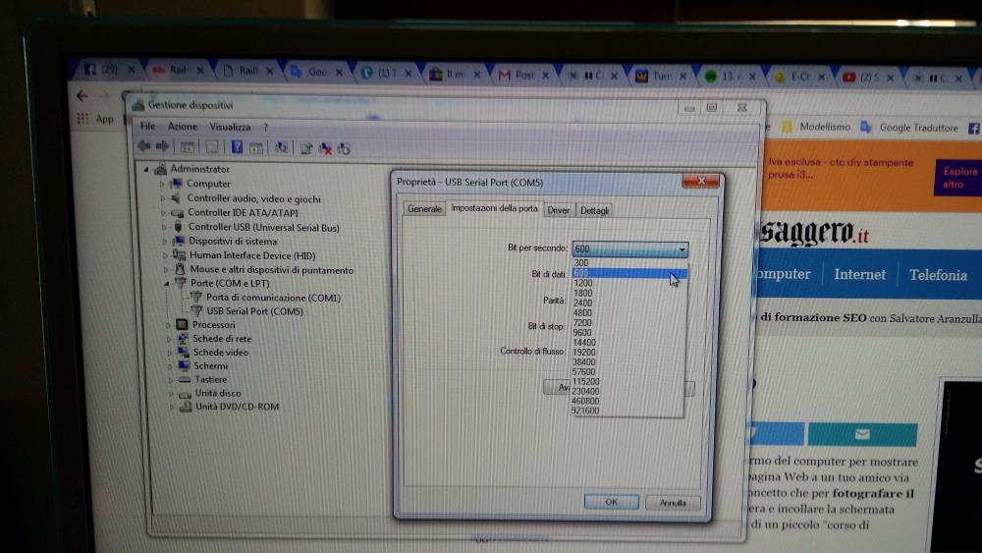
Task: Expand the Schede di rete node
Action: pos(169,339)
